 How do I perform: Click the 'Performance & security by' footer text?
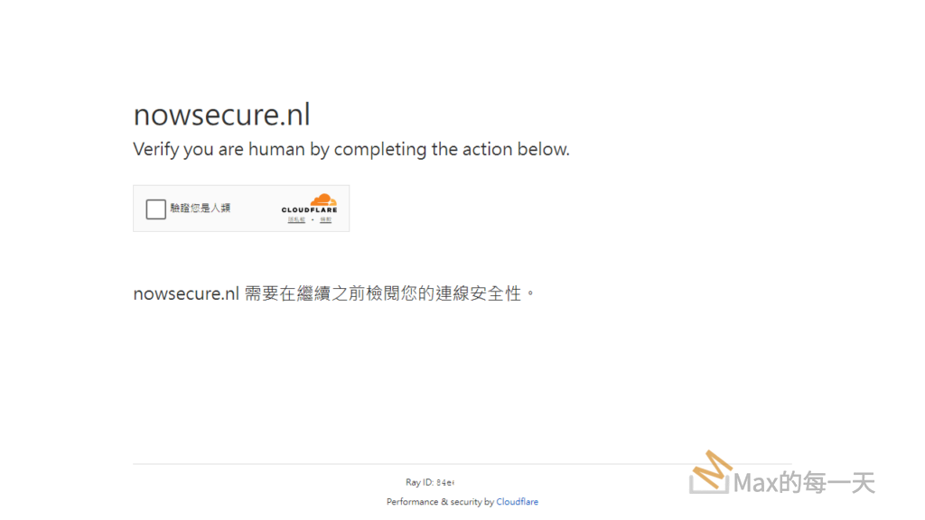point(440,502)
